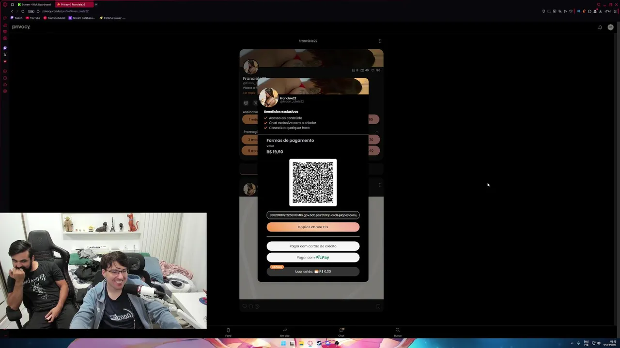The height and width of the screenshot is (348, 620).
Task: Open the notifications bell
Action: pyautogui.click(x=600, y=27)
